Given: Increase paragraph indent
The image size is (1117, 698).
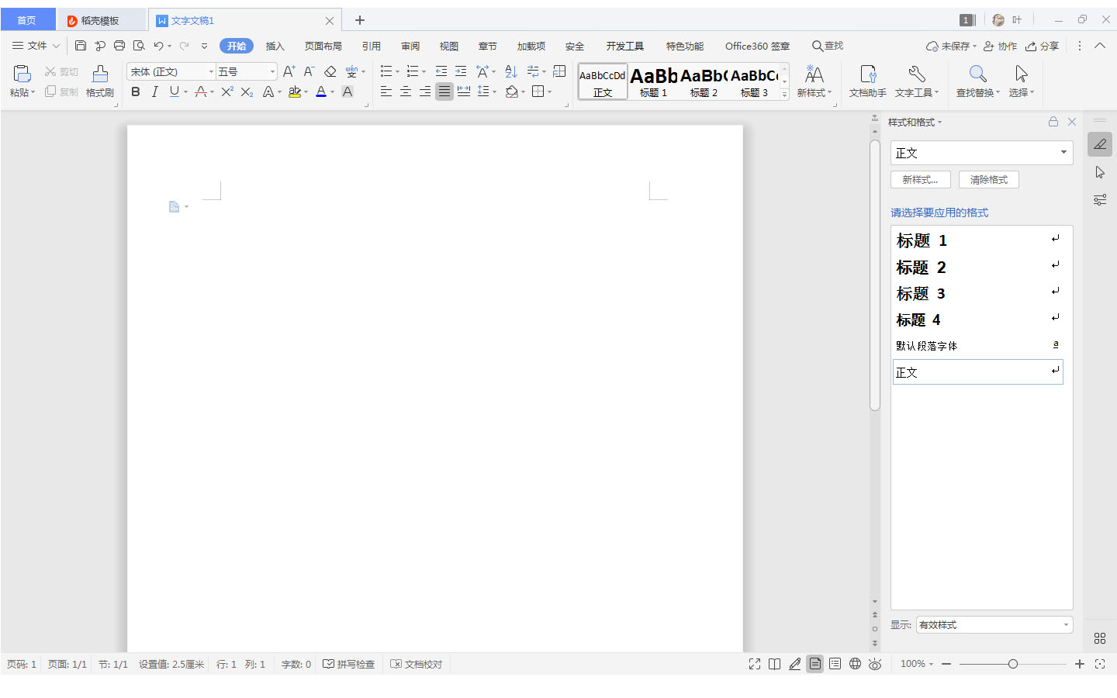Looking at the screenshot, I should tap(461, 71).
